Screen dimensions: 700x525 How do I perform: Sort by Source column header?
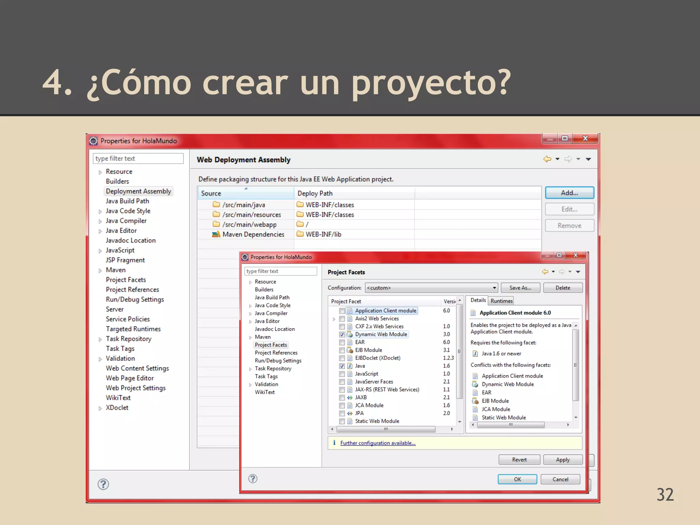245,193
